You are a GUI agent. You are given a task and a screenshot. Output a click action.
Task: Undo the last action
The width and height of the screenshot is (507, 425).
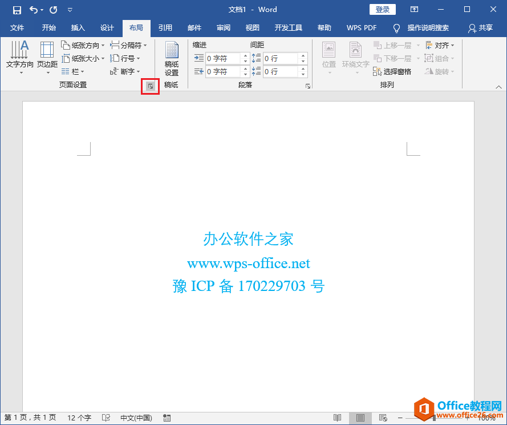(x=33, y=10)
